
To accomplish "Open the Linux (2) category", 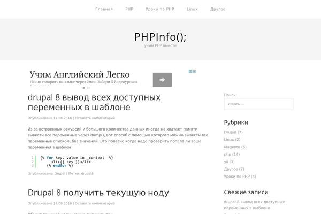I will click(x=232, y=140).
